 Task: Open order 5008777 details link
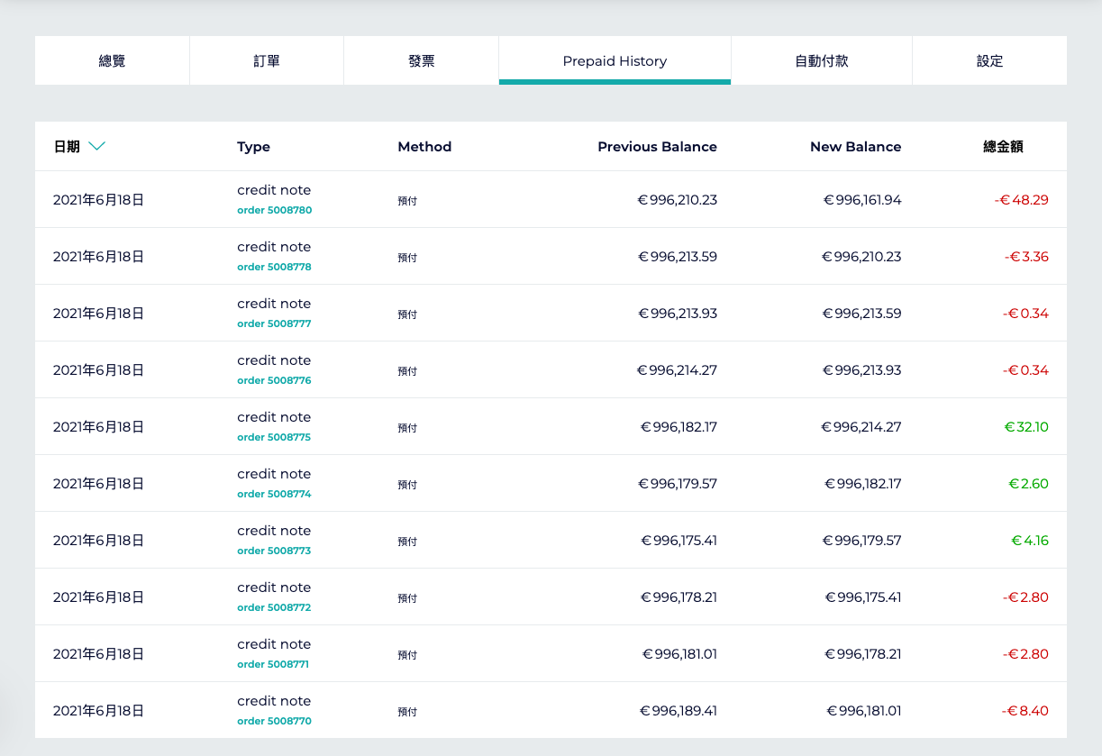[x=274, y=323]
